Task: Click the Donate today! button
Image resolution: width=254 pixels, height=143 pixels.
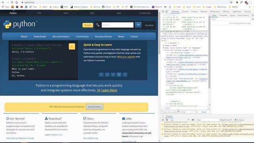Action: [x=94, y=107]
